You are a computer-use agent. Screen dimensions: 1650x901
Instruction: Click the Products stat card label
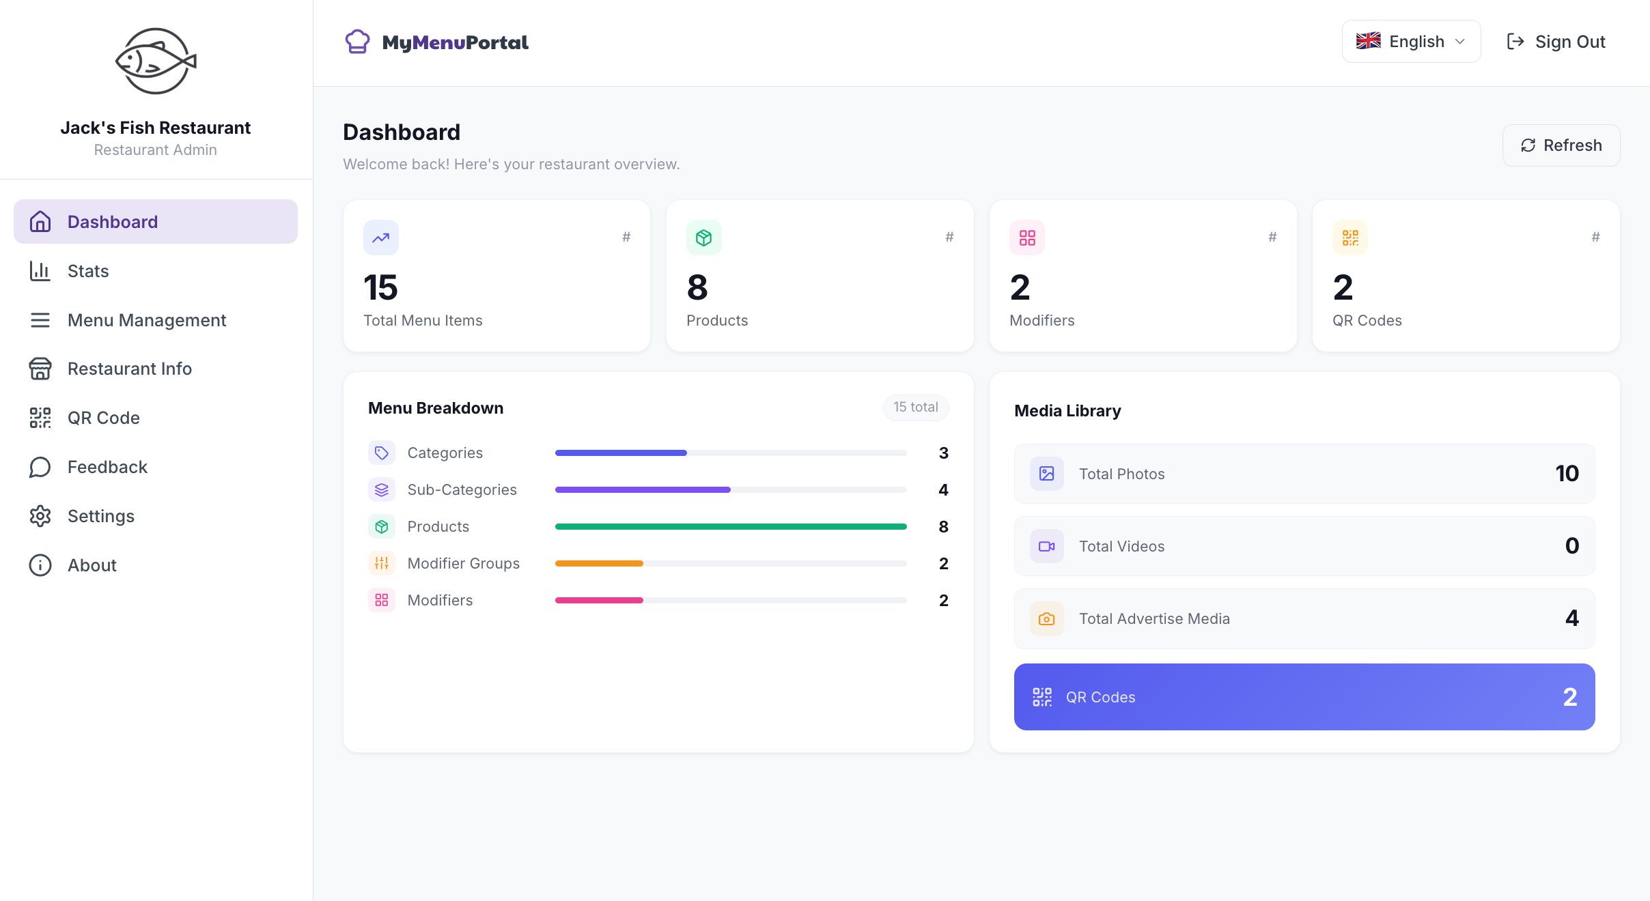[x=717, y=320]
